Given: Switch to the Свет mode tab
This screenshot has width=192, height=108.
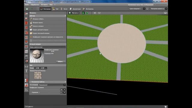Looking at the screenshot, I should click(x=55, y=9).
